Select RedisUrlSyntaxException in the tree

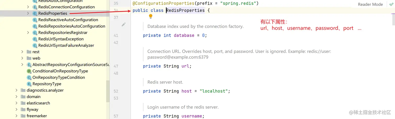(x=61, y=39)
